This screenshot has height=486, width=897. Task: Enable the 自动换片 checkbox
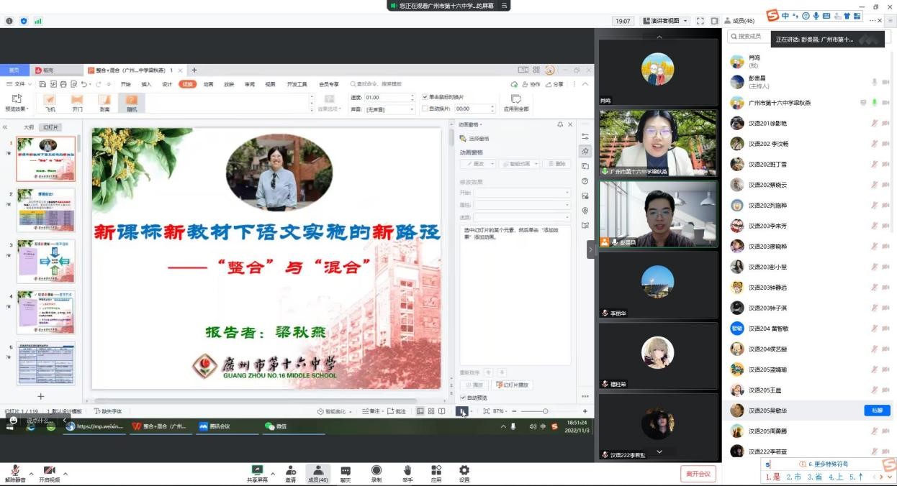[425, 109]
